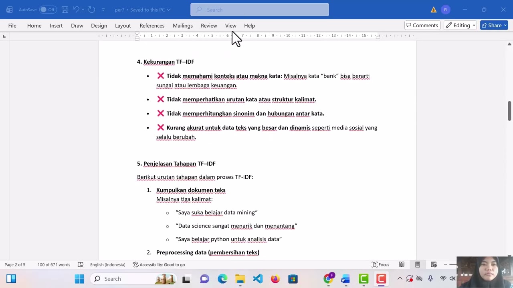Launch Firefox from the taskbar
The height and width of the screenshot is (288, 513).
[275, 279]
